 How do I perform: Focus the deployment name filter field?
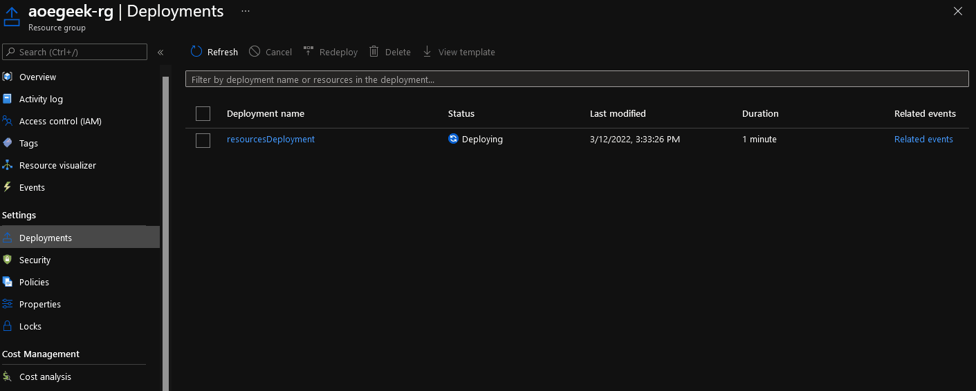point(577,79)
